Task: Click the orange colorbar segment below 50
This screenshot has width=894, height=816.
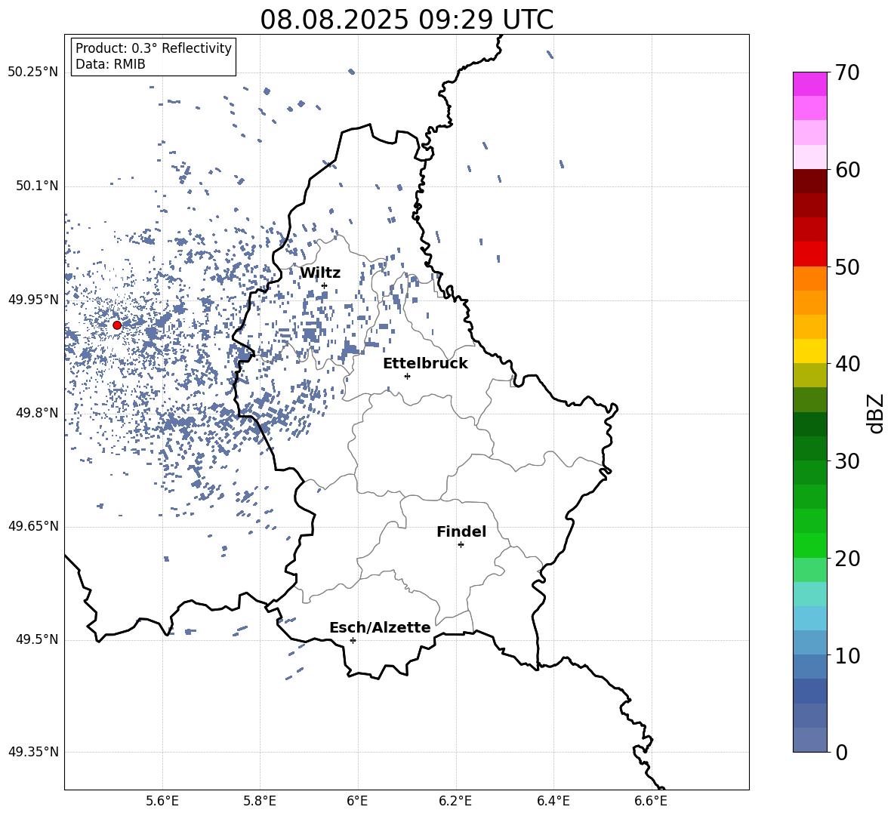Action: pos(810,278)
